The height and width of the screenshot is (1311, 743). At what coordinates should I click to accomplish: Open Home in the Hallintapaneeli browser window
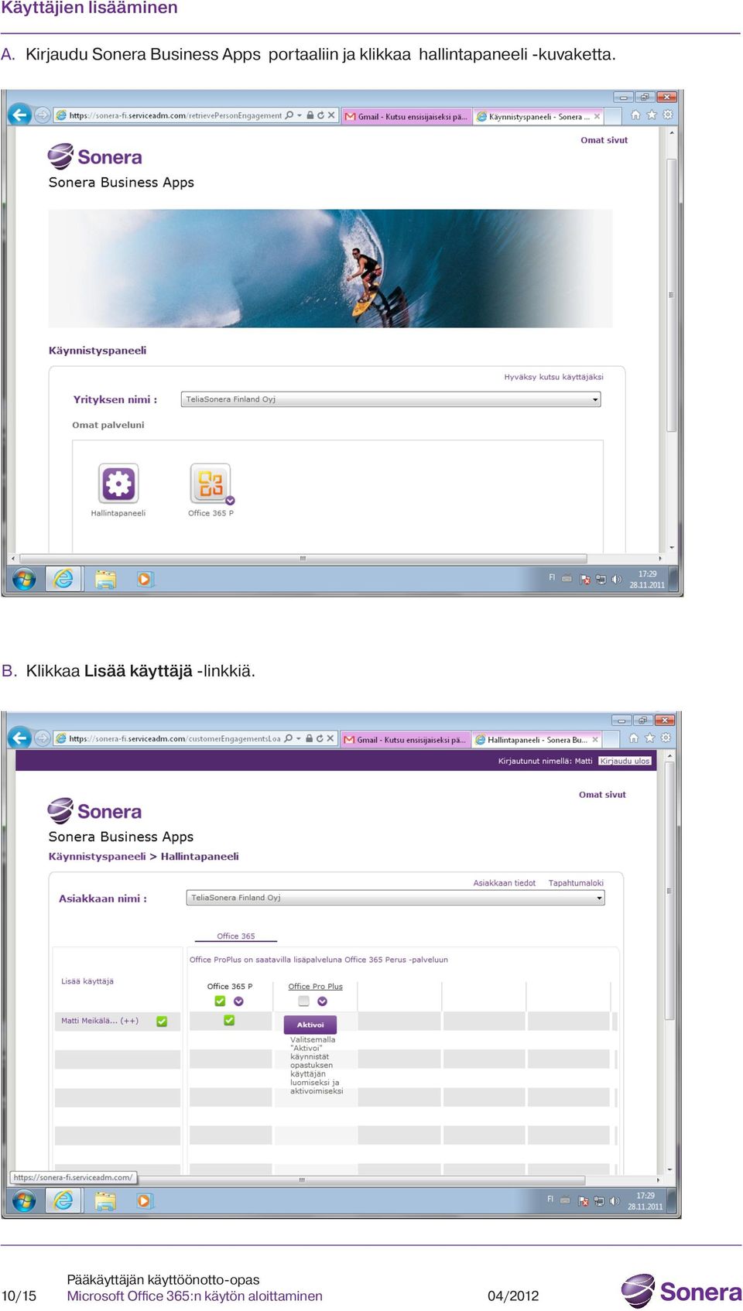click(634, 738)
